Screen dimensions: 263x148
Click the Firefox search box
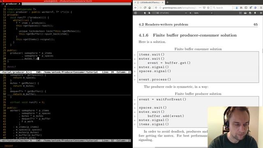pyautogui.click(x=222, y=8)
